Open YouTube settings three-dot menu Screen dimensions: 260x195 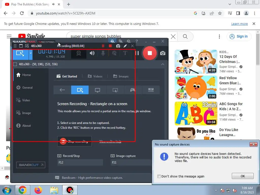point(219,37)
